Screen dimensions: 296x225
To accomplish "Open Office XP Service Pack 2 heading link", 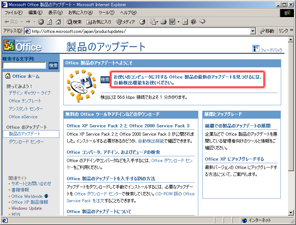I will click(128, 126).
